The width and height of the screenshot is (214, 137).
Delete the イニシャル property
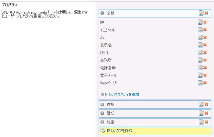(205, 30)
